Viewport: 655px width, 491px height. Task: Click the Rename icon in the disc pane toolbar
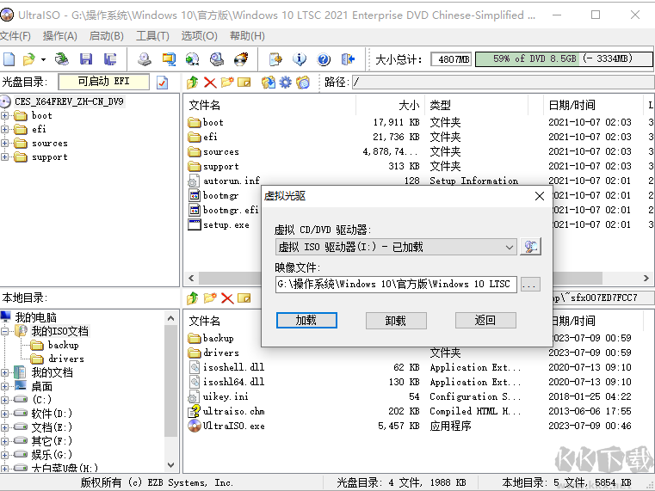[x=244, y=83]
